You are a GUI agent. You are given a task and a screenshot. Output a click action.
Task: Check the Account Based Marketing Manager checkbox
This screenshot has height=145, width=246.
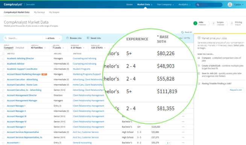tap(3, 74)
